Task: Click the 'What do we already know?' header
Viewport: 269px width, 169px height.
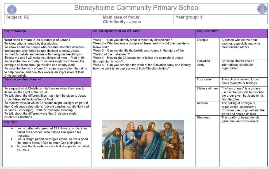Action: coord(47,82)
